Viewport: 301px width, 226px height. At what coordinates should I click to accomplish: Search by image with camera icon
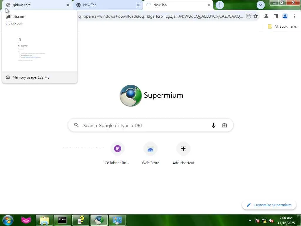point(224,125)
